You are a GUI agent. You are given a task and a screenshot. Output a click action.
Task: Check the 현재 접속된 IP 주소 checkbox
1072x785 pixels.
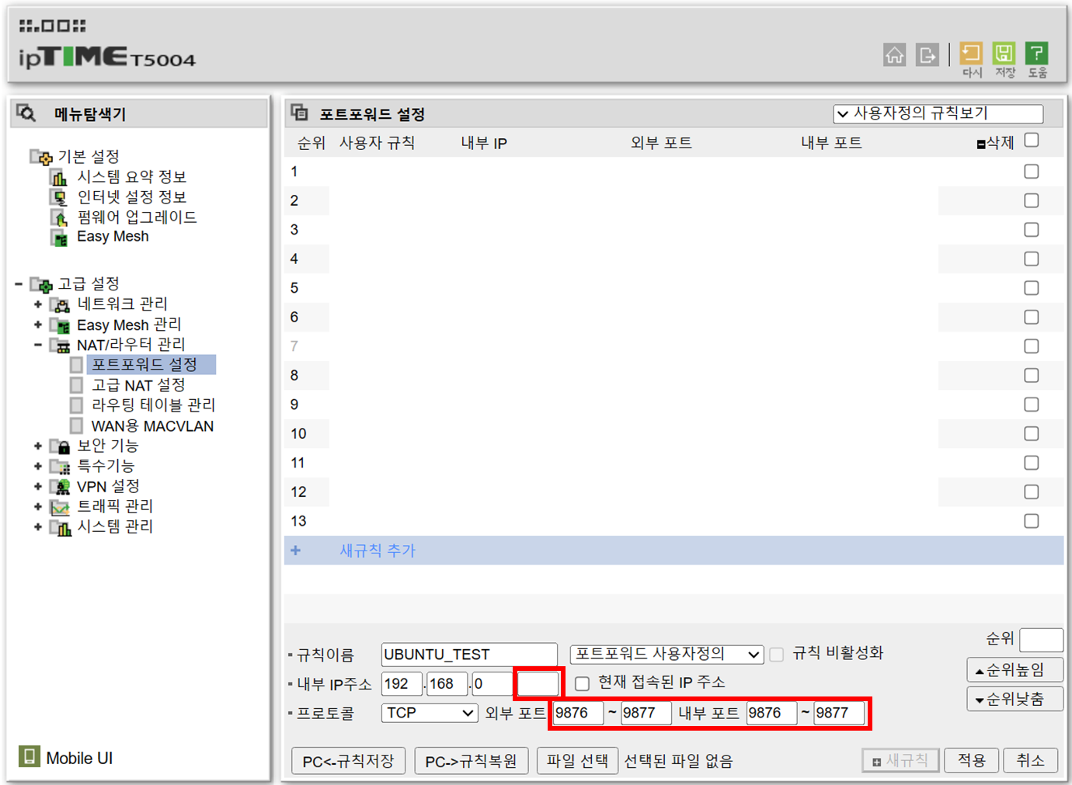click(582, 683)
